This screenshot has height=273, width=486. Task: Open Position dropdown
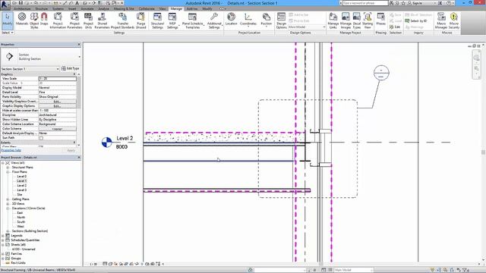coord(266,20)
